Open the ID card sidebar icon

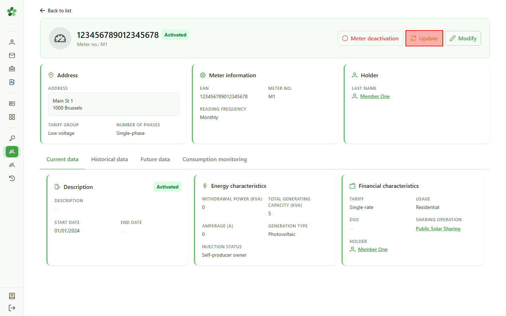pos(12,104)
